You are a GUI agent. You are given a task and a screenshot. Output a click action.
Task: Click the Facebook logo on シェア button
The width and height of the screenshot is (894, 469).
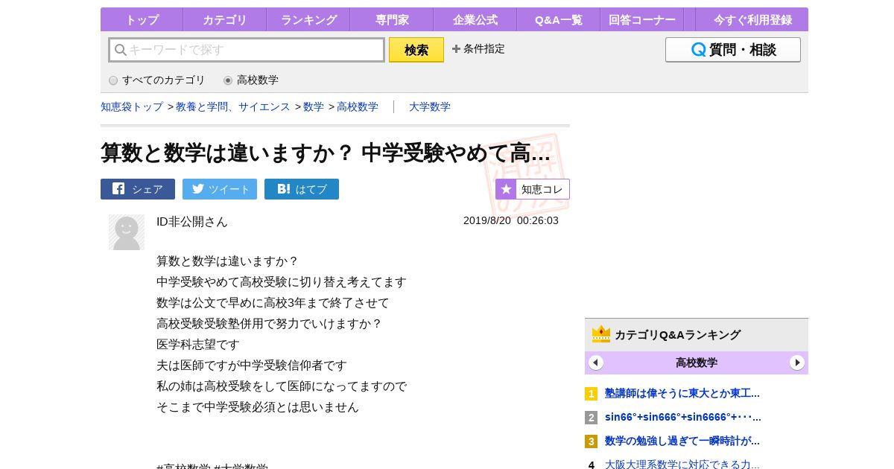coord(118,188)
